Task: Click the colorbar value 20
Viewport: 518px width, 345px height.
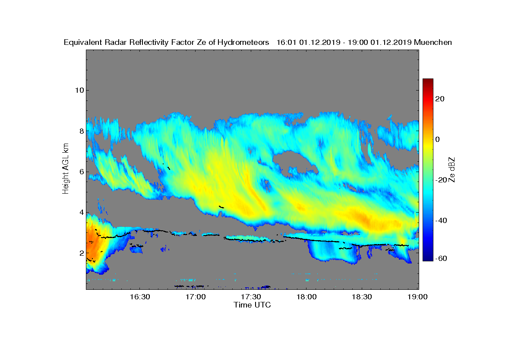Action: click(x=440, y=99)
